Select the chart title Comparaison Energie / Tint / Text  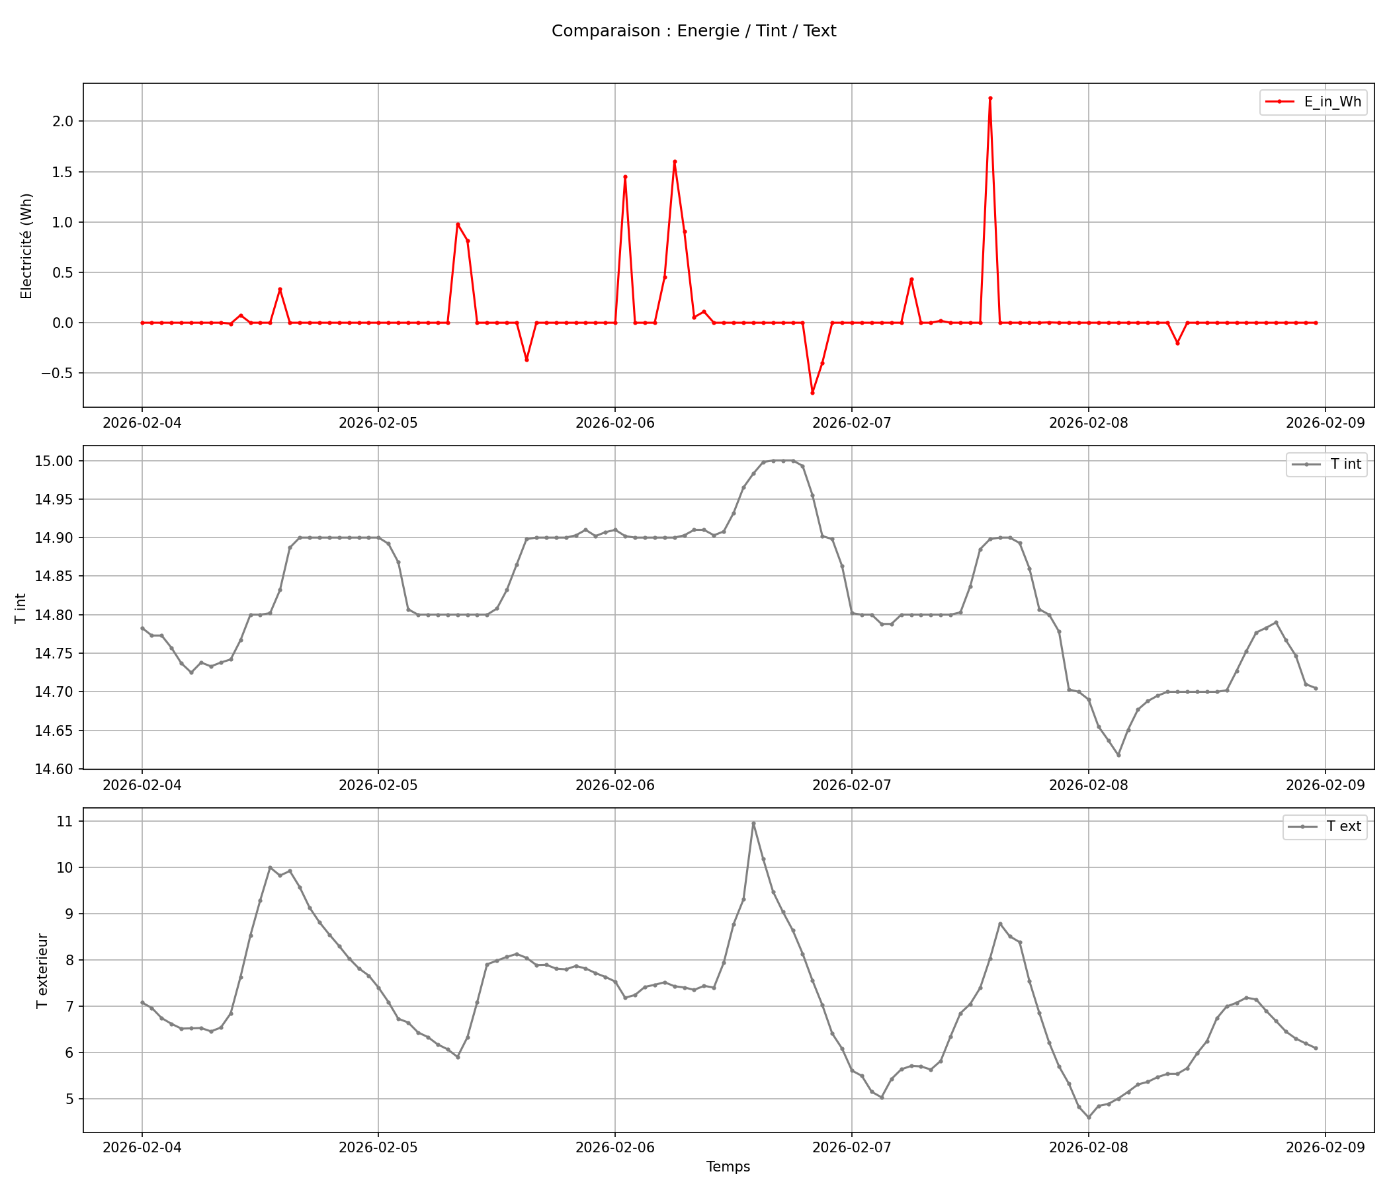tap(694, 31)
